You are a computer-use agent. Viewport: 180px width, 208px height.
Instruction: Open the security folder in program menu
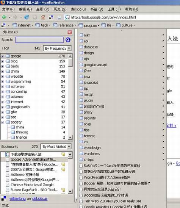[x=121, y=118]
